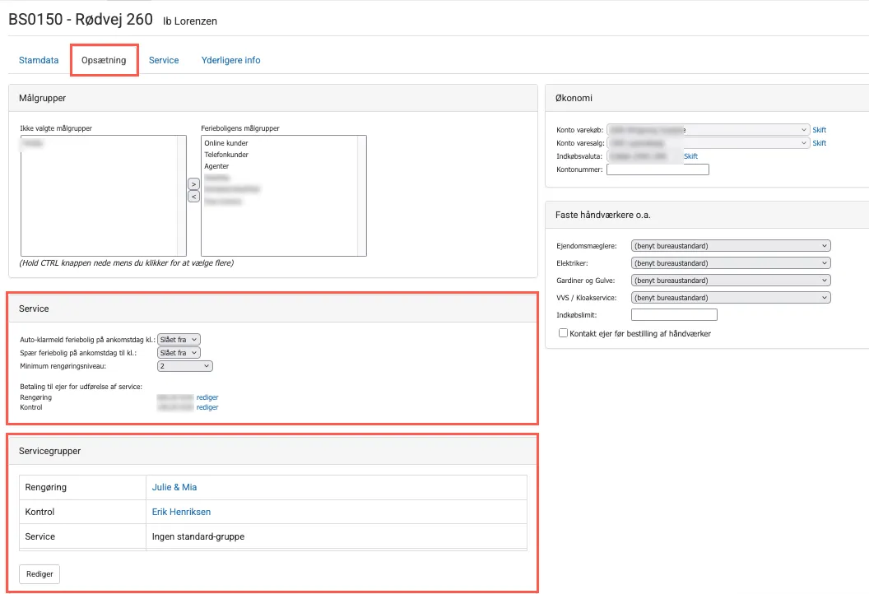Select the Service tab
Image resolution: width=869 pixels, height=594 pixels.
[x=164, y=60]
